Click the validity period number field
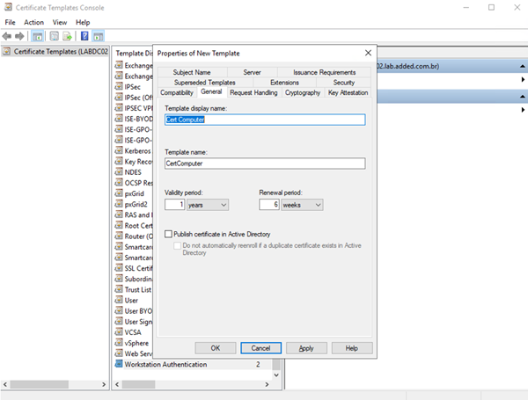This screenshot has width=528, height=400. coord(174,205)
